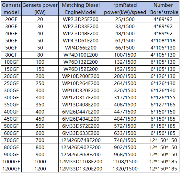Image resolution: width=181 pixels, height=174 pixels.
Task: Click the 800GF model cell
Action: pyautogui.click(x=11, y=147)
